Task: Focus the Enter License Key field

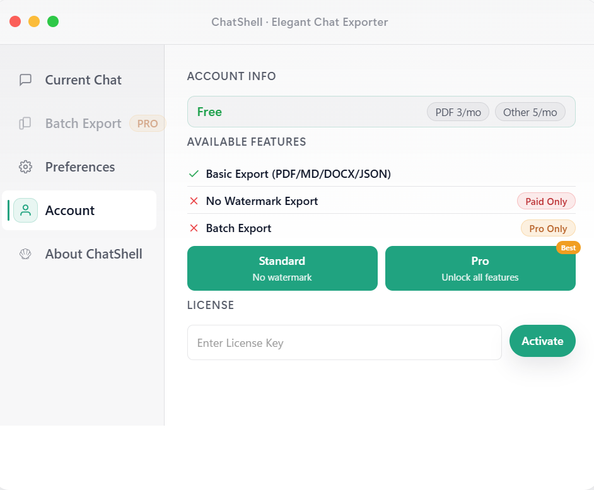Action: tap(344, 342)
